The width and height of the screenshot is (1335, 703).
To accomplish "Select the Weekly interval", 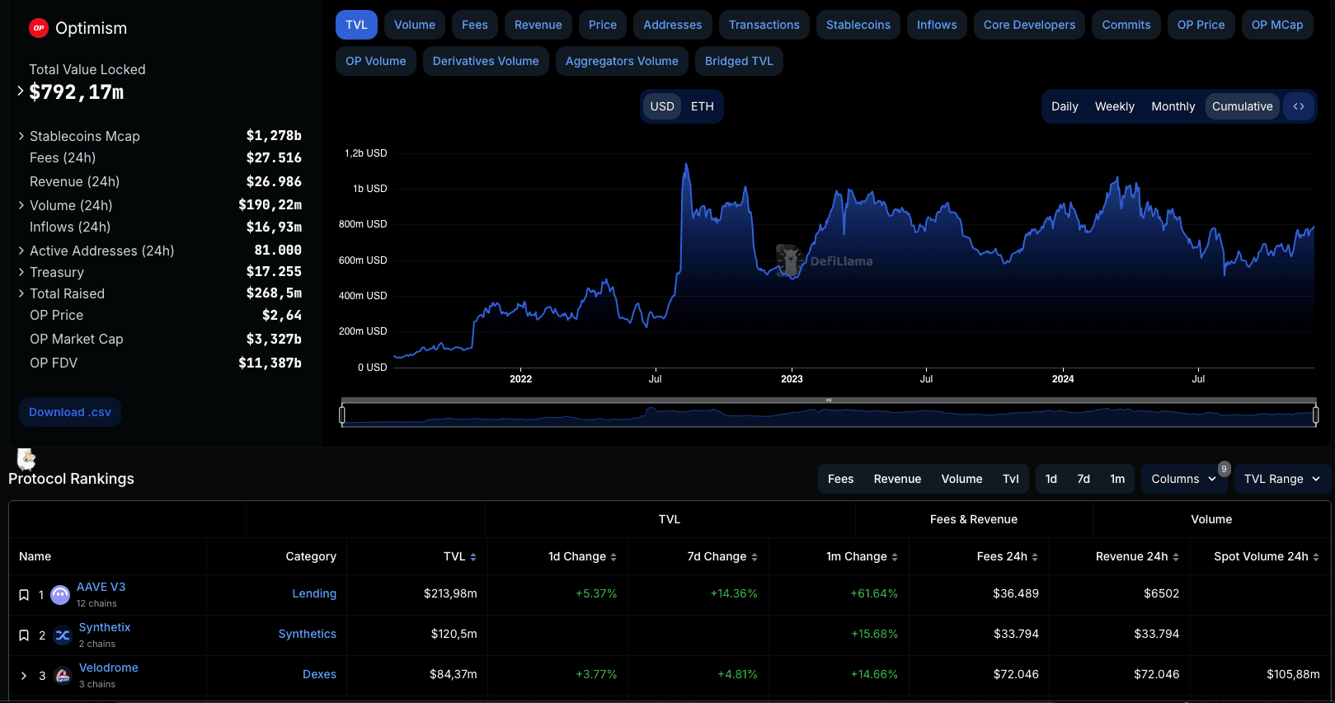I will (1115, 106).
